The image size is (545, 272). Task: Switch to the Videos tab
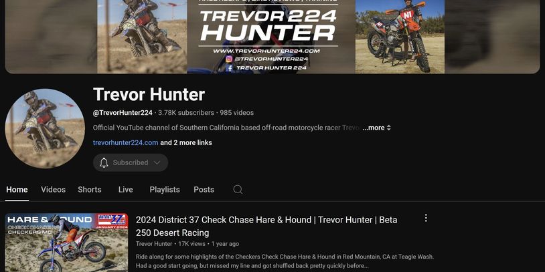[53, 189]
